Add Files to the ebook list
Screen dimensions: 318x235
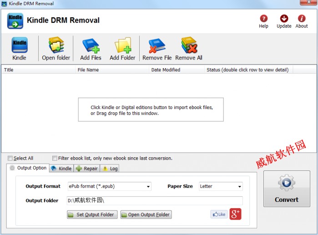click(x=91, y=49)
